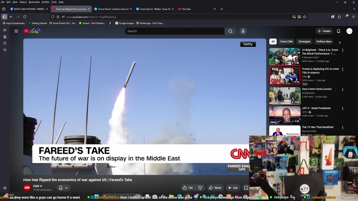Open the tab list overview button
Image resolution: width=358 pixels, height=201 pixels.
[x=4, y=9]
